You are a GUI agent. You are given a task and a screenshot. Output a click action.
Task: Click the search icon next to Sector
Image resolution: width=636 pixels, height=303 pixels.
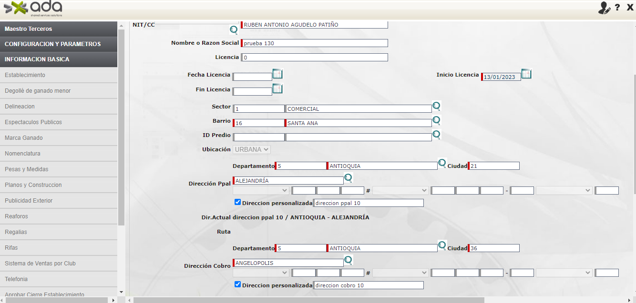(x=436, y=106)
